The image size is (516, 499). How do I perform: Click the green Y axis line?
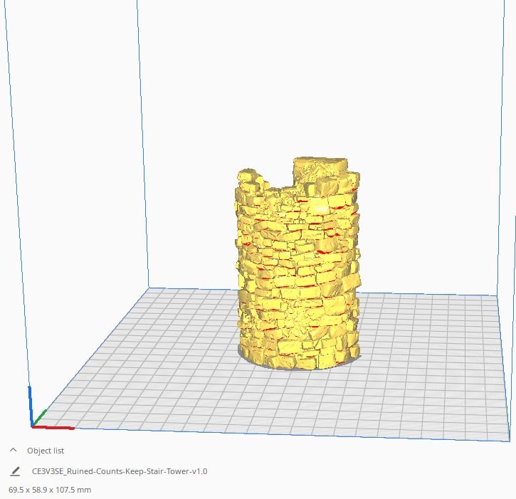point(40,416)
